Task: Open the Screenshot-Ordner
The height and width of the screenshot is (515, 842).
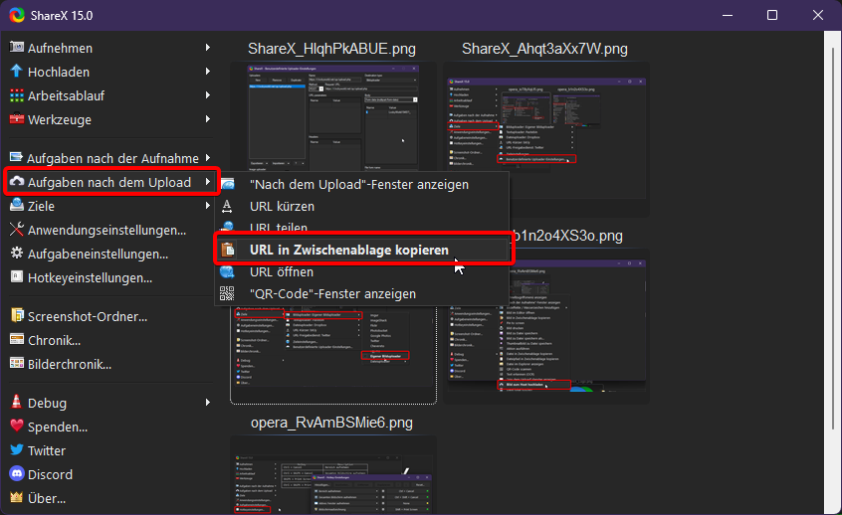Action: coord(87,316)
